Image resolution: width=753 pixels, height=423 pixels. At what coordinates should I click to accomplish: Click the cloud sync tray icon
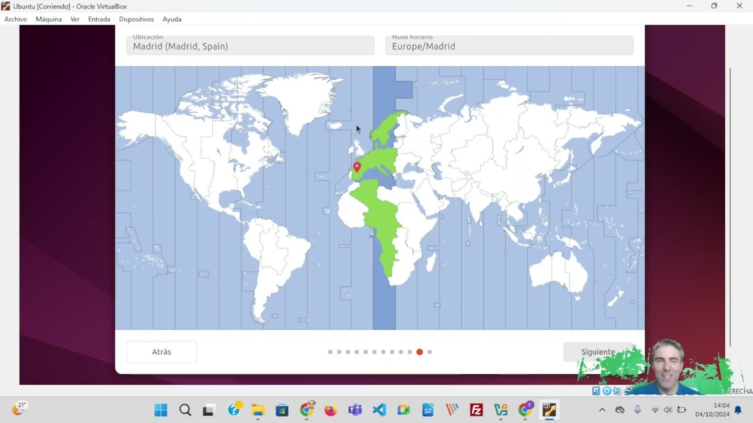tap(619, 409)
